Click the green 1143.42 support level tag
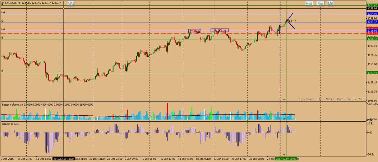378x162 pixels. [x=372, y=73]
